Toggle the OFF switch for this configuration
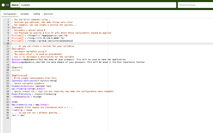 [x=5, y=5]
